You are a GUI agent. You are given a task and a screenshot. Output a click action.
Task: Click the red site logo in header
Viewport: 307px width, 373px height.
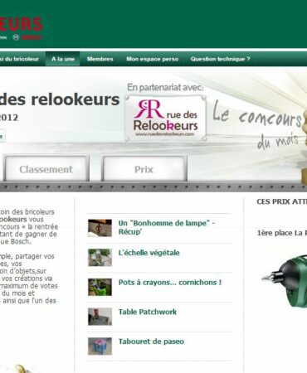[x=21, y=24]
